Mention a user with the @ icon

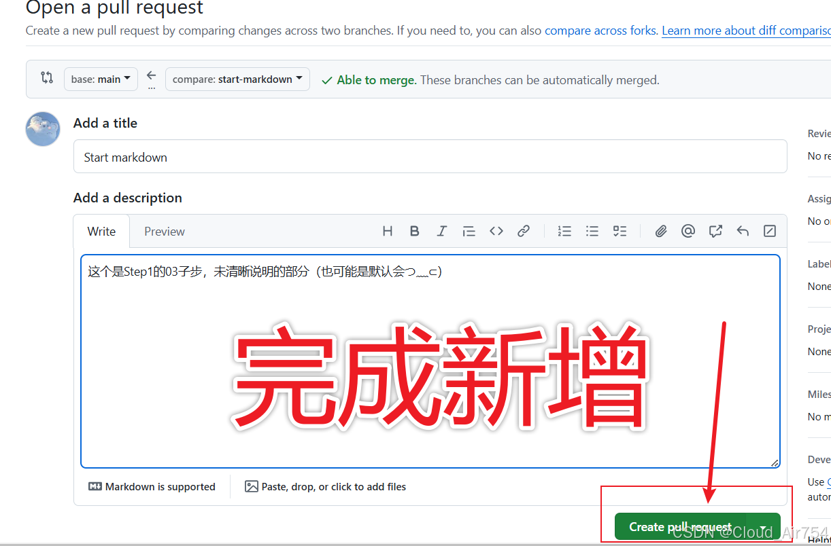(688, 231)
